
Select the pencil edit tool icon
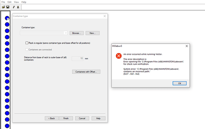(x=14, y=7)
